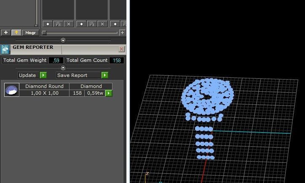Click the up-arrow icon under second slot
The image size is (305, 183).
coord(81,24)
